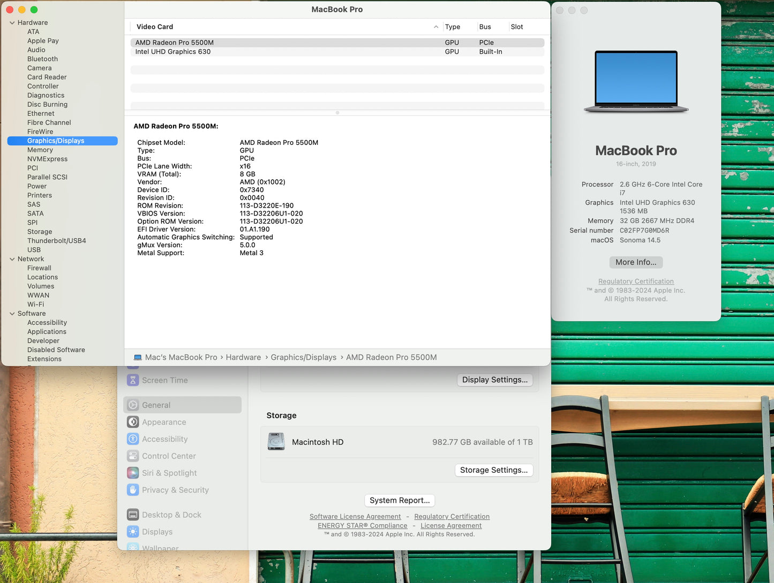
Task: Click the Software License Agreement link
Action: tap(355, 516)
